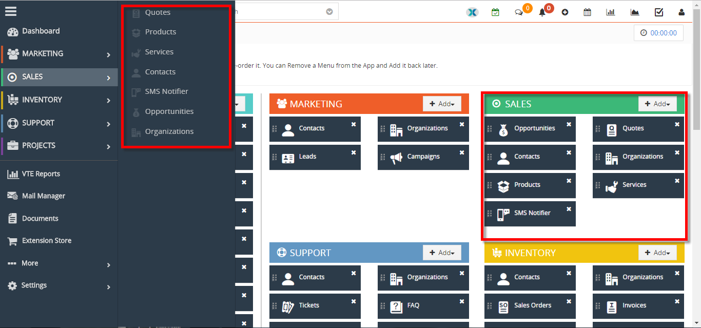The height and width of the screenshot is (328, 701).
Task: Open the chat comments icon
Action: [519, 13]
